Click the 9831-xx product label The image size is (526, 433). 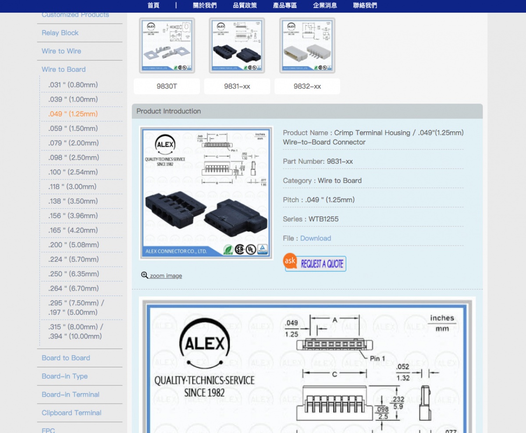click(x=237, y=87)
